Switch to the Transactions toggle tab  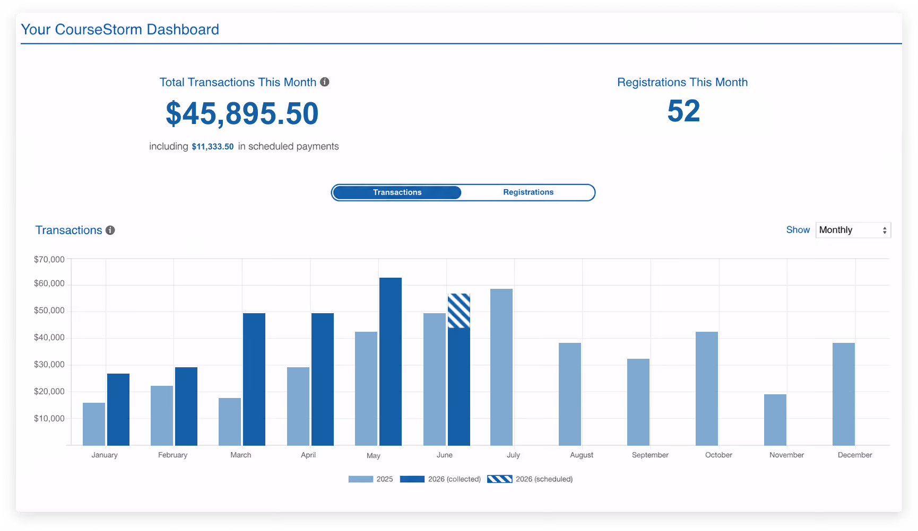[397, 192]
